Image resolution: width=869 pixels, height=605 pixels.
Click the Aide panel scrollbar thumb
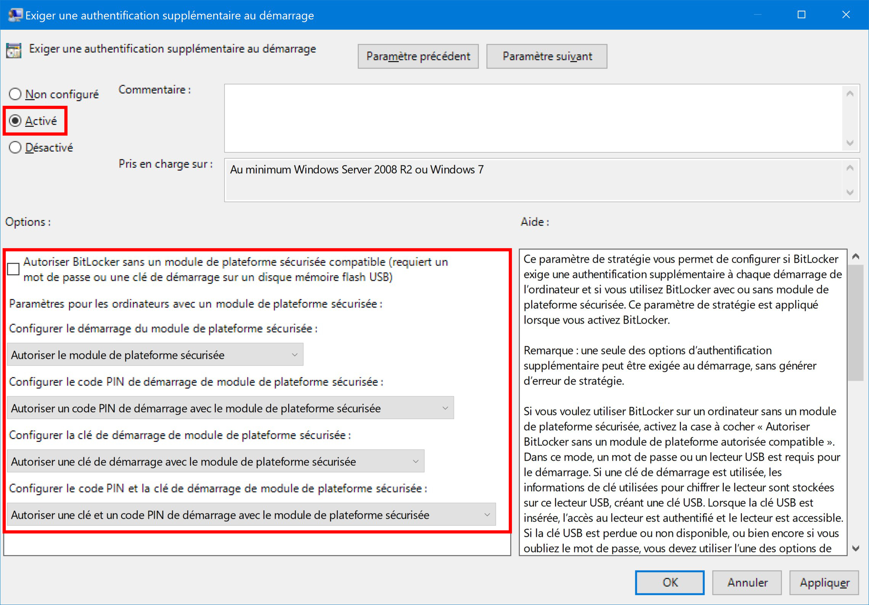[856, 322]
